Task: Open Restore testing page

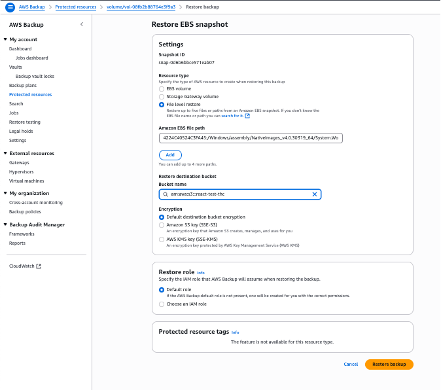Action: point(25,122)
